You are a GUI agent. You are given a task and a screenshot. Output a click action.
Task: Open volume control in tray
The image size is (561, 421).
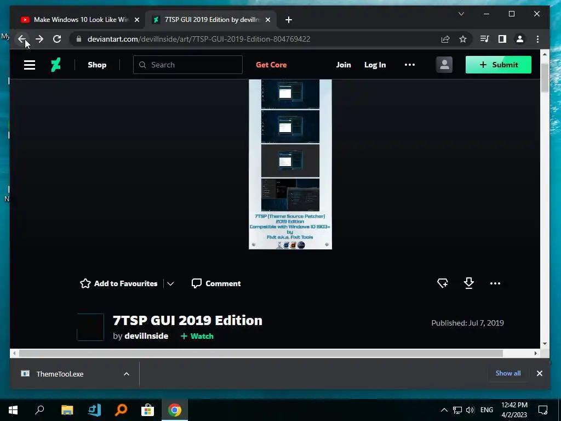click(x=470, y=410)
